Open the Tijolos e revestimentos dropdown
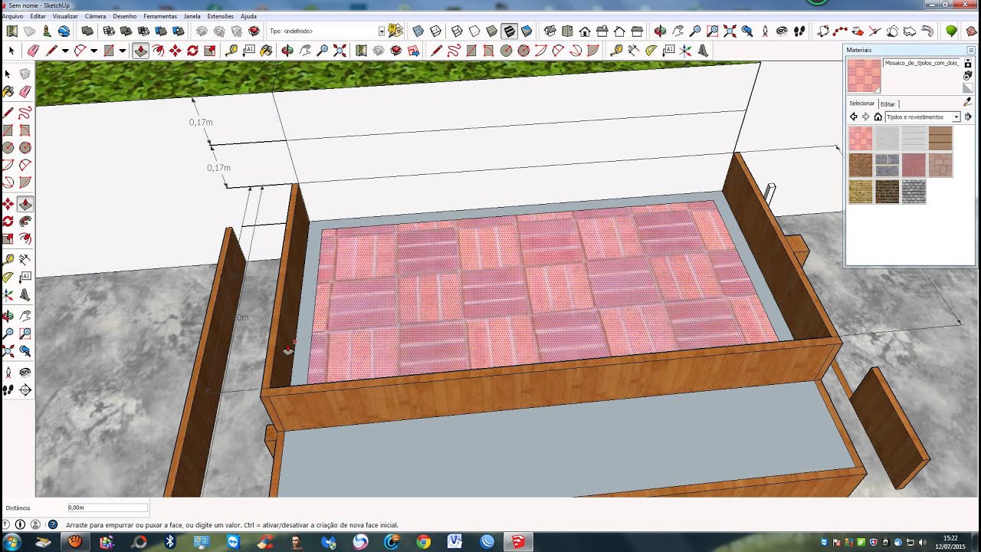Image resolution: width=981 pixels, height=552 pixels. (x=956, y=117)
